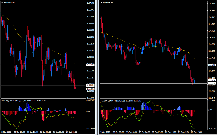Select the upper white horizontal line on EURJPY

(153, 65)
